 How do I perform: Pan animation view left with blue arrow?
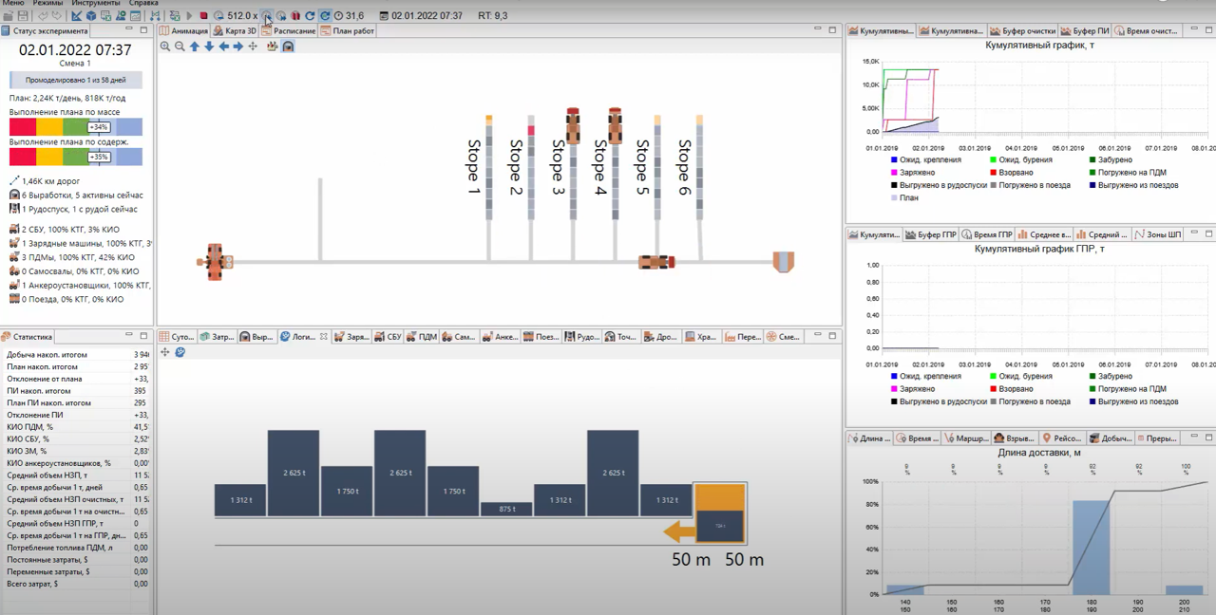pos(224,47)
